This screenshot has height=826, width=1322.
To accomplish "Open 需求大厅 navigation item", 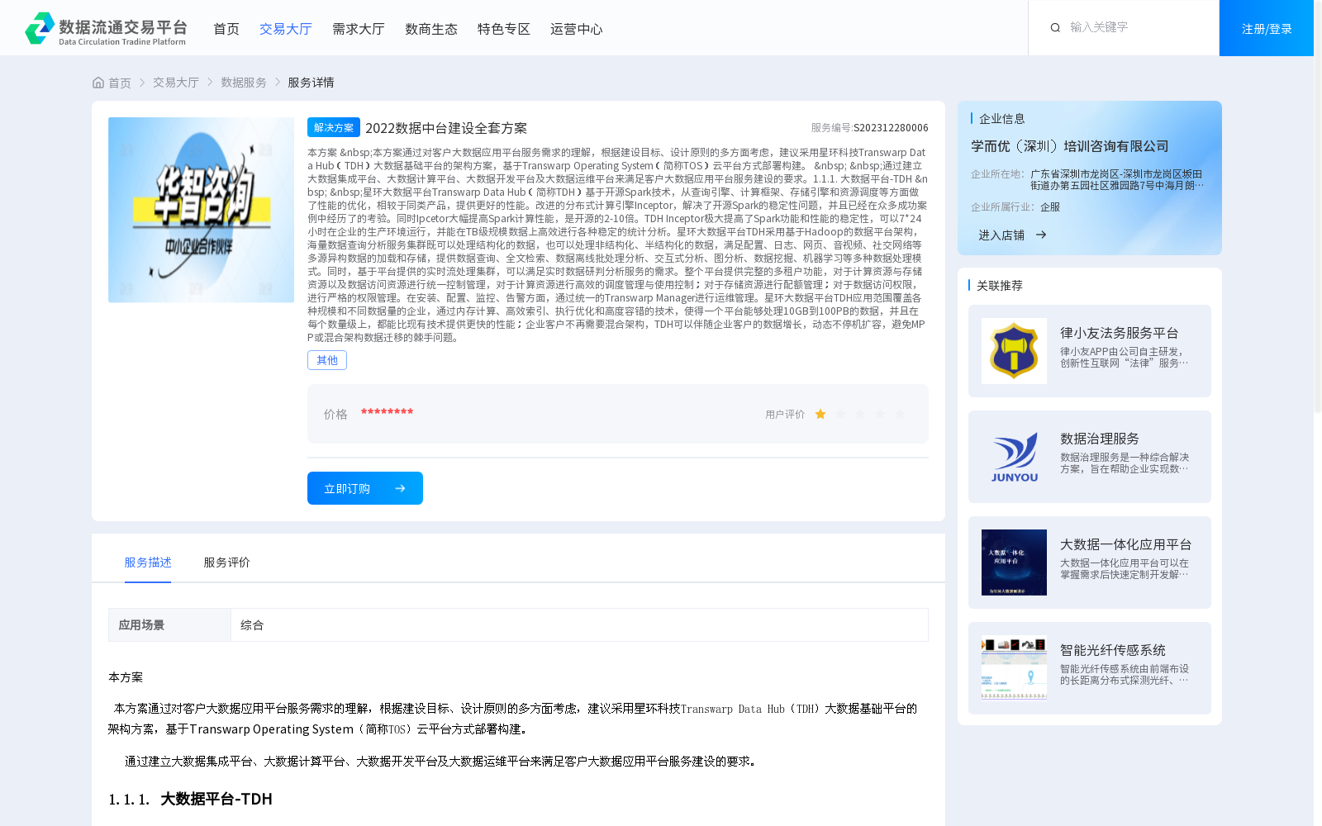I will tap(359, 29).
